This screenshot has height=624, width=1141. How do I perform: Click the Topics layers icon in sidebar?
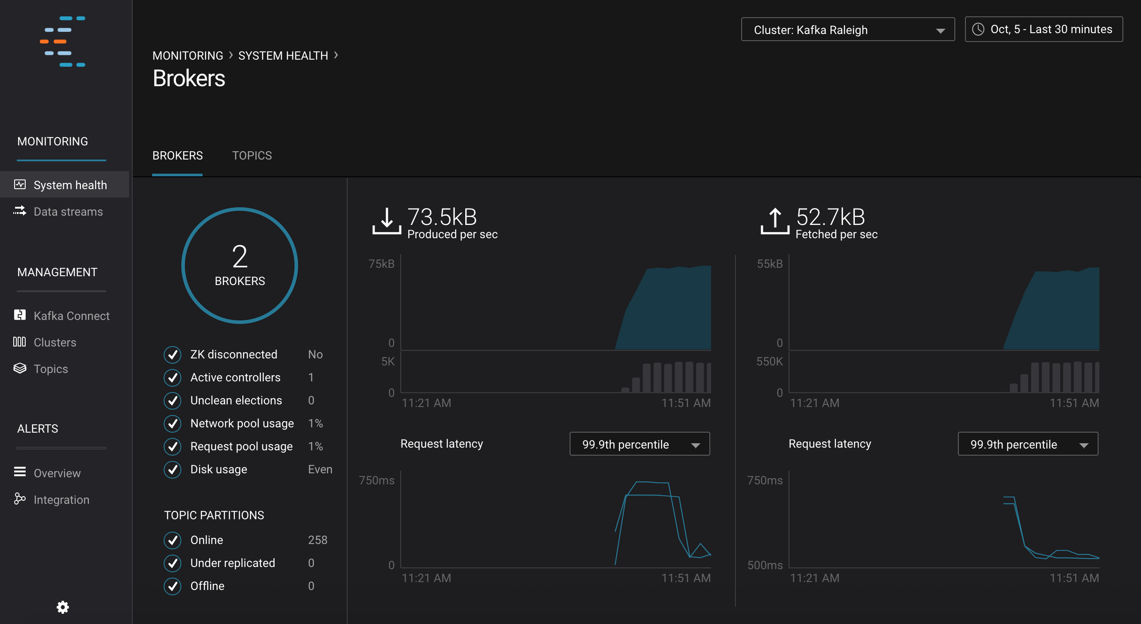tap(20, 368)
